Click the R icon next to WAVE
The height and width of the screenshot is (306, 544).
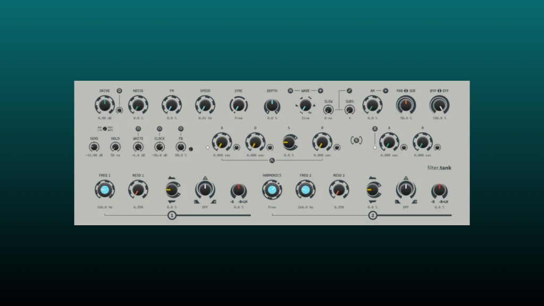point(290,90)
